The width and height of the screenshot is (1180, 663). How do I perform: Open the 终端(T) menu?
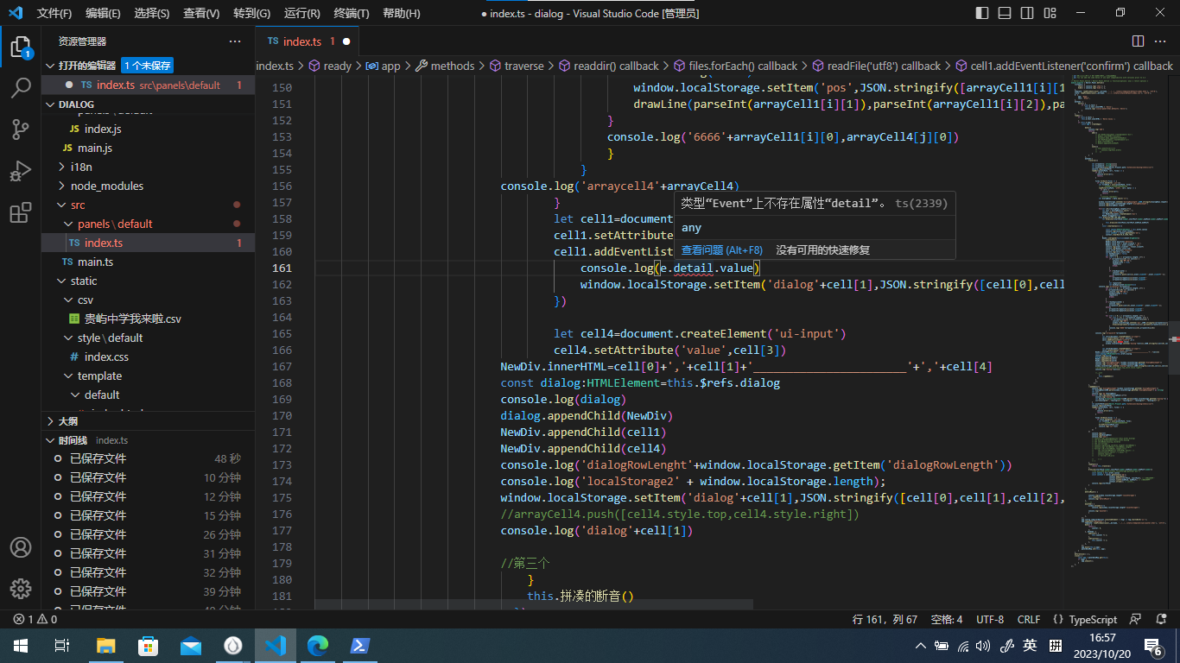(351, 13)
